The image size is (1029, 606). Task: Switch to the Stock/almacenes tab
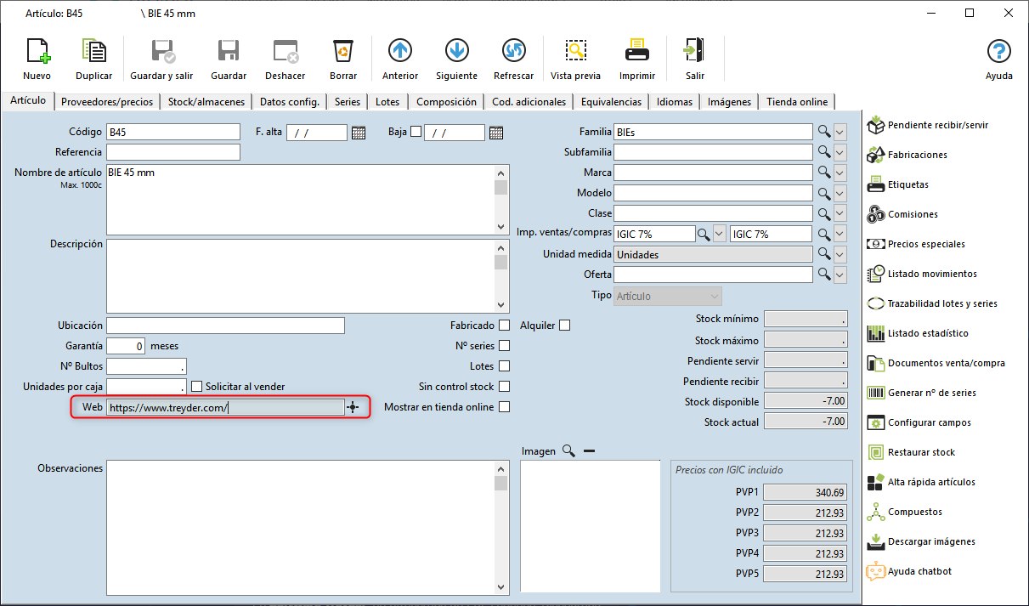coord(206,102)
